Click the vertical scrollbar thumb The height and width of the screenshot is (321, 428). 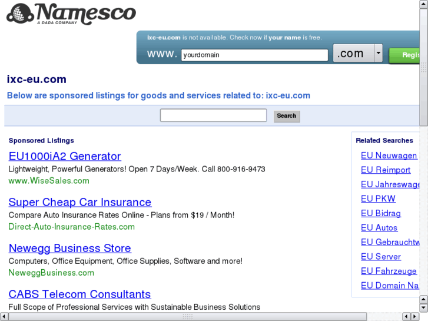(424, 67)
